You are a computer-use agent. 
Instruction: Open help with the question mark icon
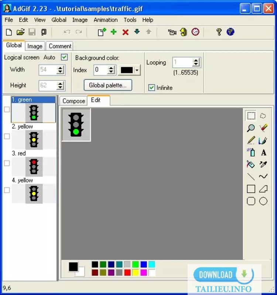[219, 32]
